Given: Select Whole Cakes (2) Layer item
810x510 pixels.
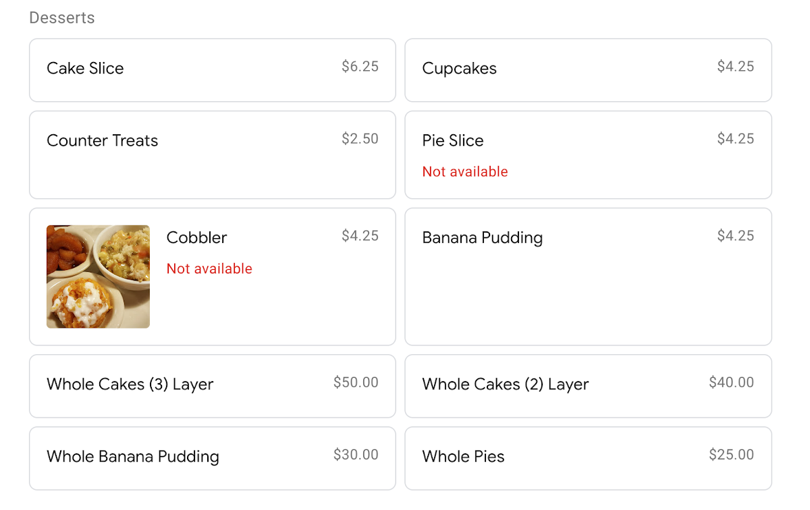Looking at the screenshot, I should click(x=588, y=386).
